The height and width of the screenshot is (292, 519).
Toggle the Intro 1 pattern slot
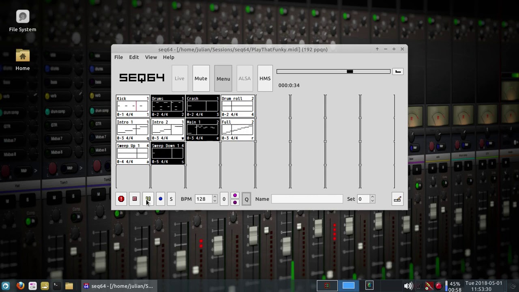133,130
